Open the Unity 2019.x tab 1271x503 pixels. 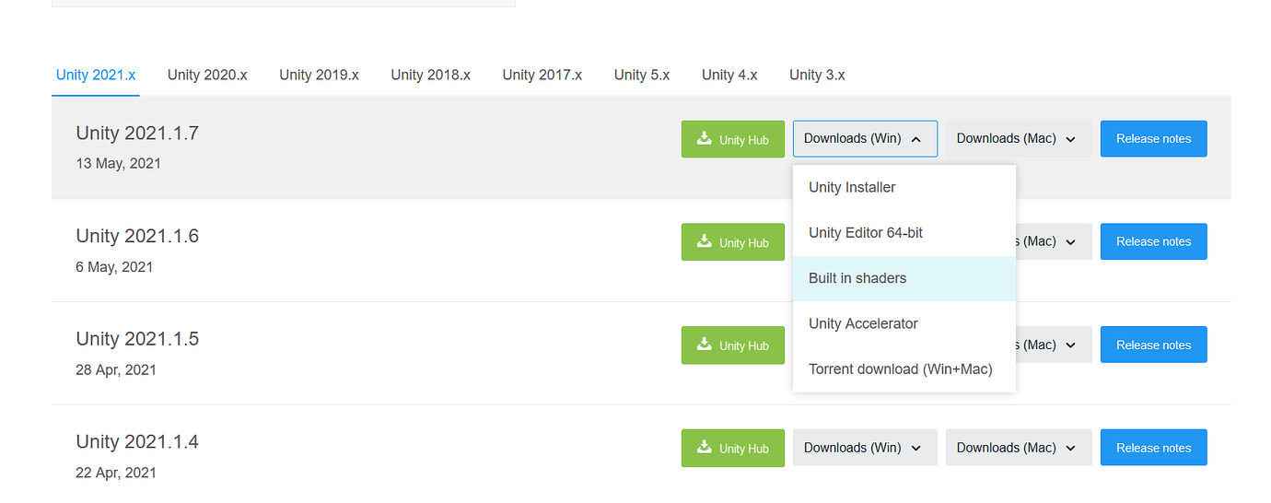pyautogui.click(x=319, y=75)
